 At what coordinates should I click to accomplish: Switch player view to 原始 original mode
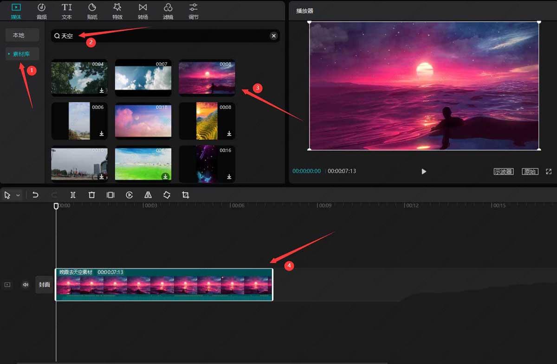click(530, 171)
